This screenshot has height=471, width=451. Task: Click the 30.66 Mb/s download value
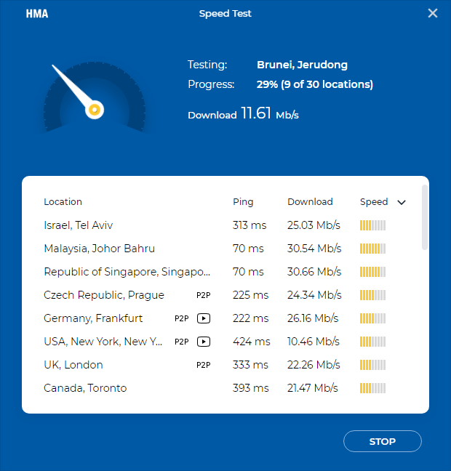click(314, 272)
